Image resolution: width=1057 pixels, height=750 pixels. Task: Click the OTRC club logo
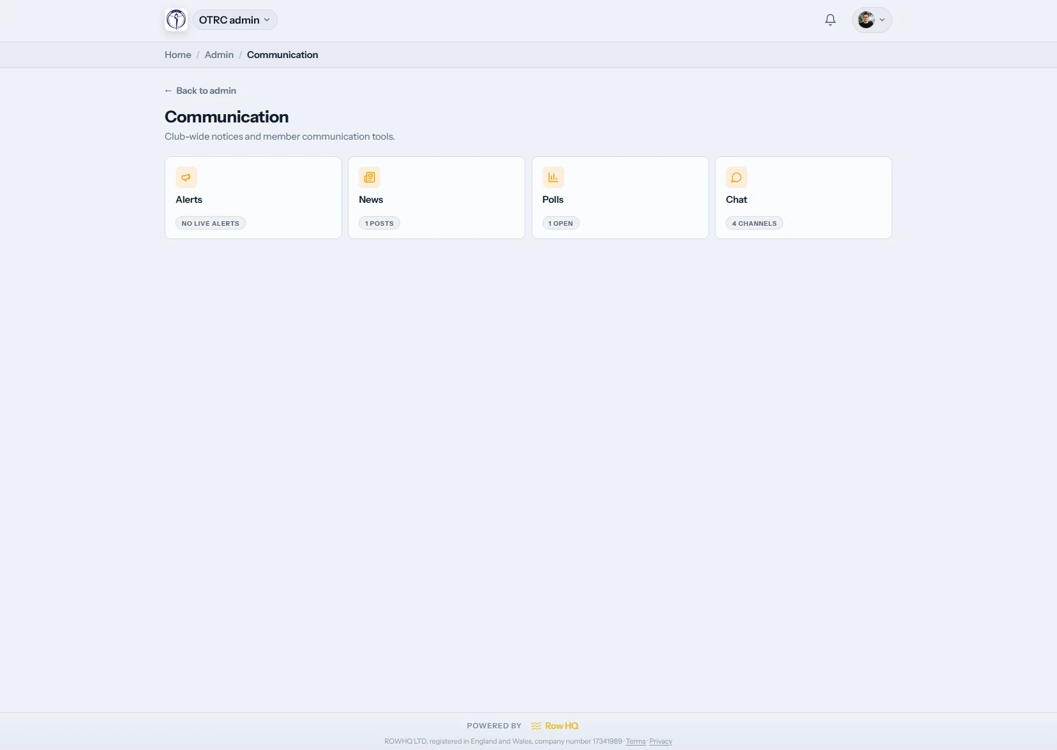click(176, 20)
